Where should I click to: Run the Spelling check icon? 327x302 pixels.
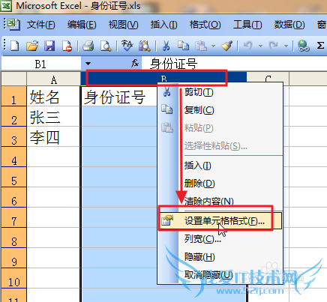(127, 46)
